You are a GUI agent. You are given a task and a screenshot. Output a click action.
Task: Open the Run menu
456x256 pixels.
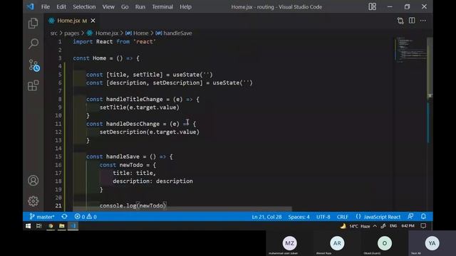[140, 6]
